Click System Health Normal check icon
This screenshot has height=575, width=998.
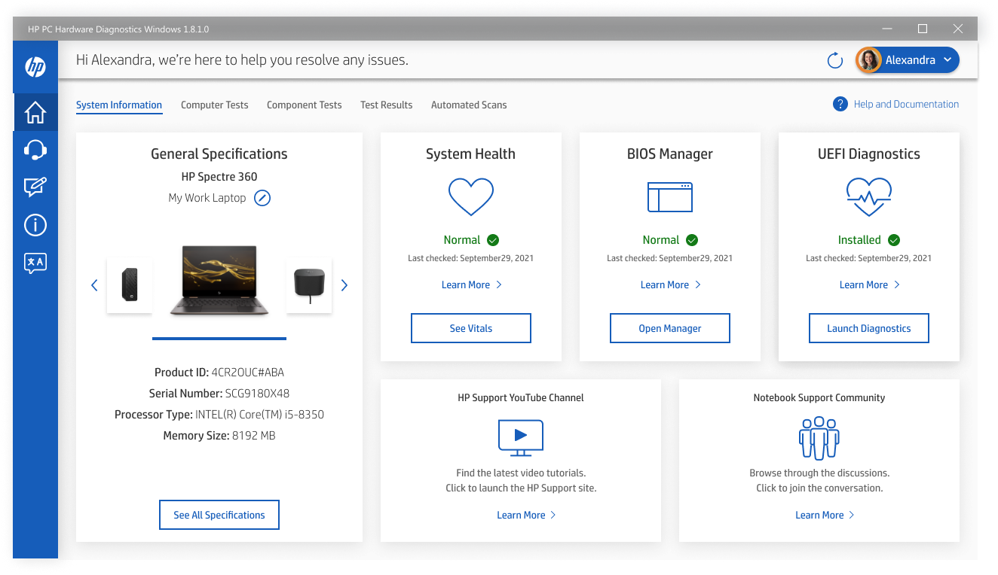(493, 240)
